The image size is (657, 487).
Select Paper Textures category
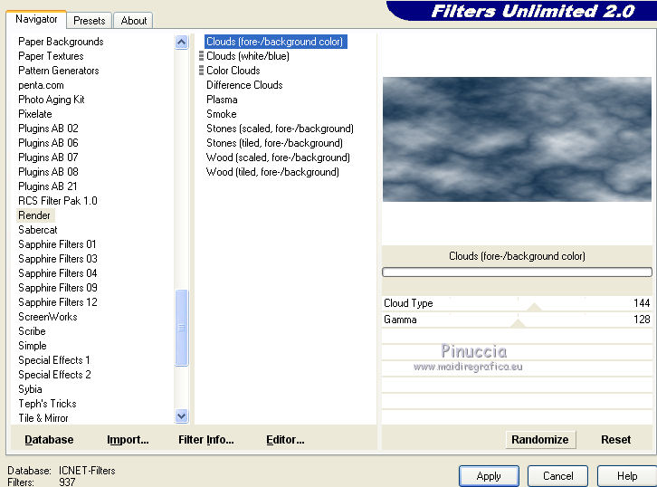tap(51, 56)
